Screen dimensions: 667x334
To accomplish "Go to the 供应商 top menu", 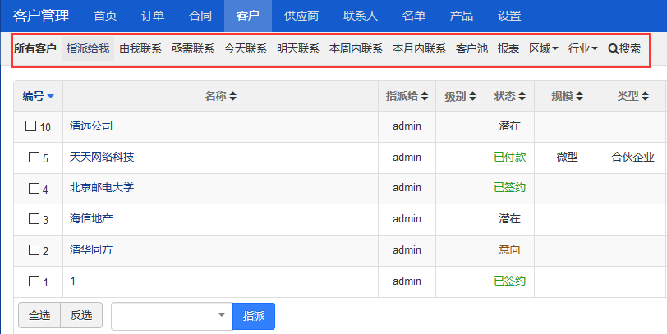I will 301,16.
